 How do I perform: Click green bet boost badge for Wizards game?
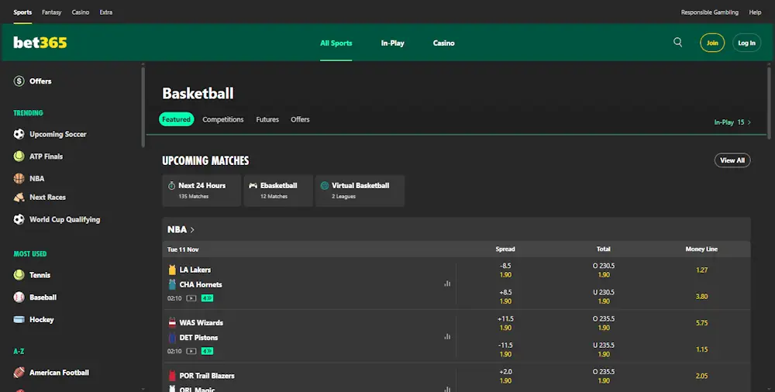coord(207,351)
